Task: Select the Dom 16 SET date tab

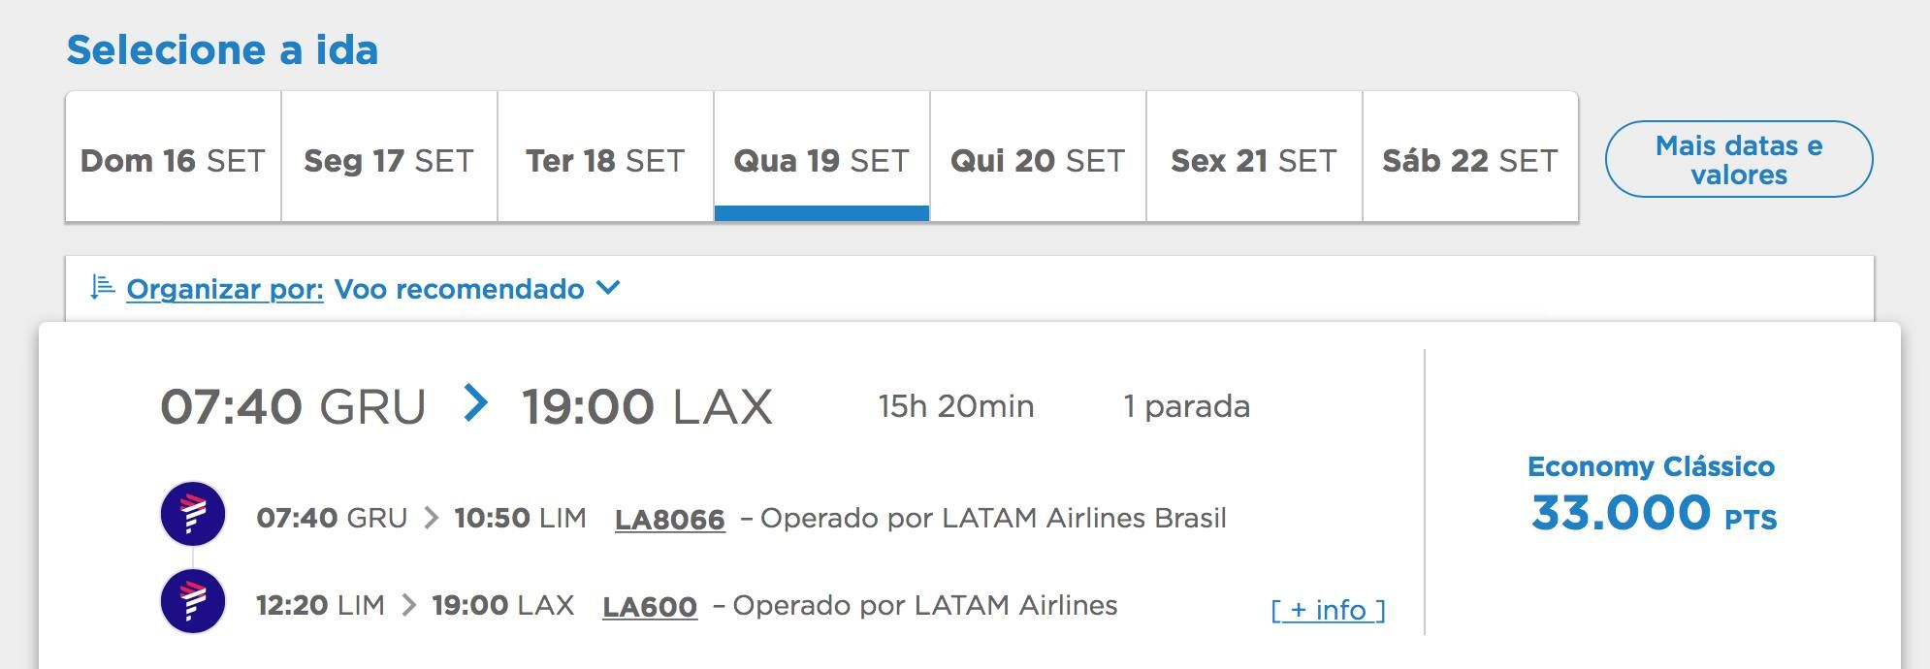Action: click(173, 157)
